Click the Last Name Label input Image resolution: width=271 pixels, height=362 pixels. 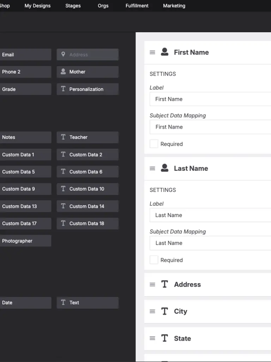[210, 215]
